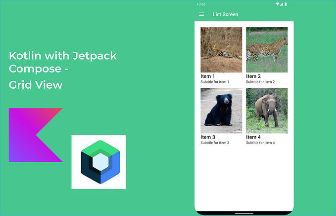Open the hamburger navigation menu

coord(201,14)
